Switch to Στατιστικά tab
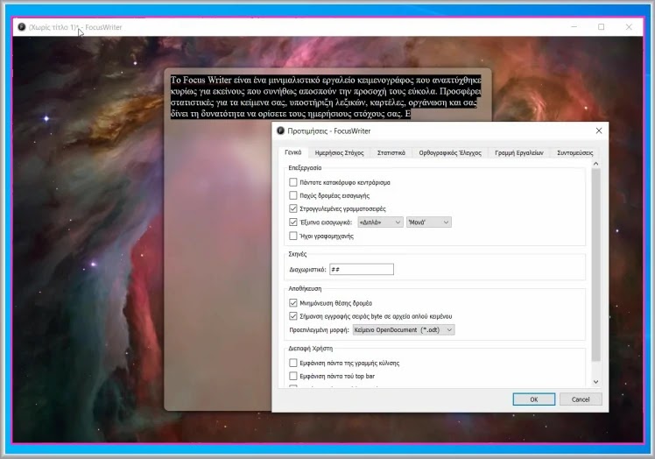This screenshot has height=459, width=655. [x=391, y=153]
